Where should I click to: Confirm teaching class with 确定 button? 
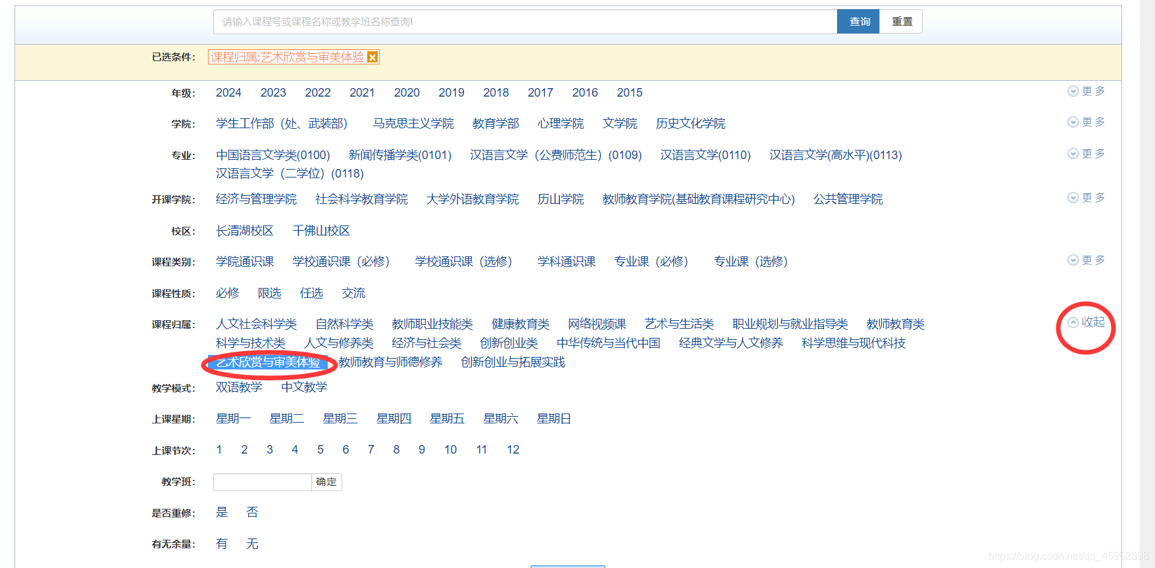pyautogui.click(x=326, y=482)
